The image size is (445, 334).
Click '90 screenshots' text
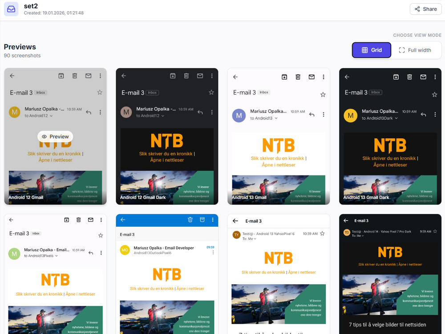22,56
